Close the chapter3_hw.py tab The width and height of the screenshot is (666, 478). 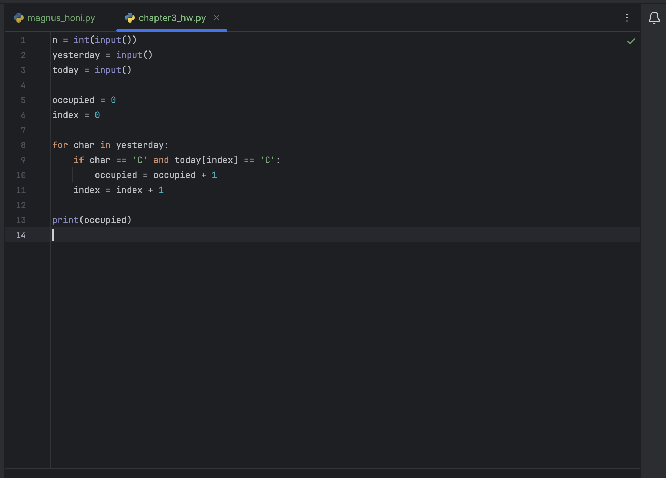pos(217,18)
